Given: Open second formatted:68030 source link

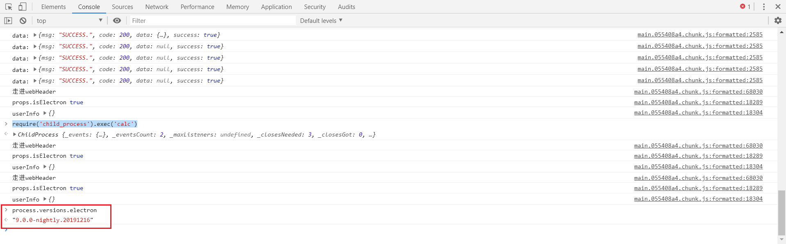Looking at the screenshot, I should click(x=698, y=146).
